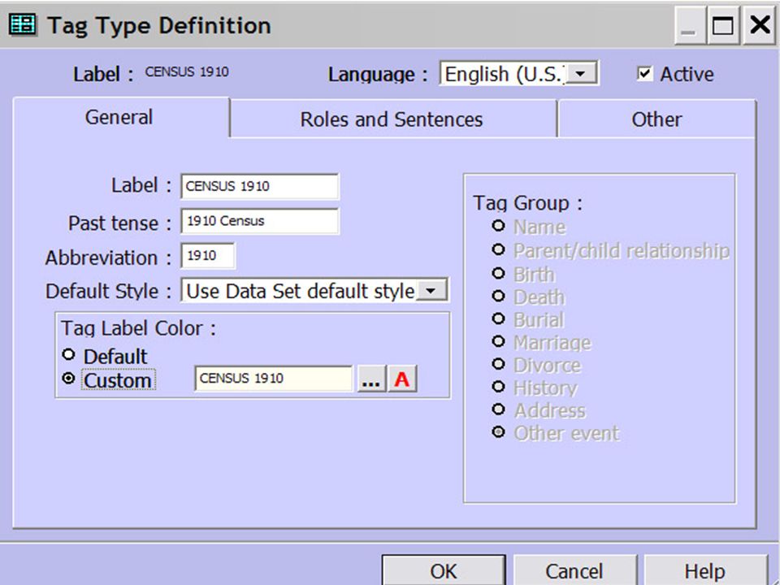Viewport: 780px width, 585px height.
Task: Click the CENSUS 1910 header label text
Action: [x=187, y=71]
